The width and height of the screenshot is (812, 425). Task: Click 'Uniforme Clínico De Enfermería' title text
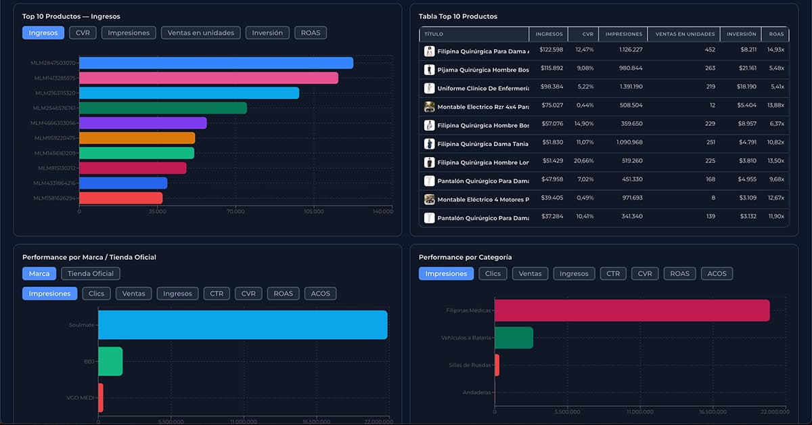click(483, 88)
